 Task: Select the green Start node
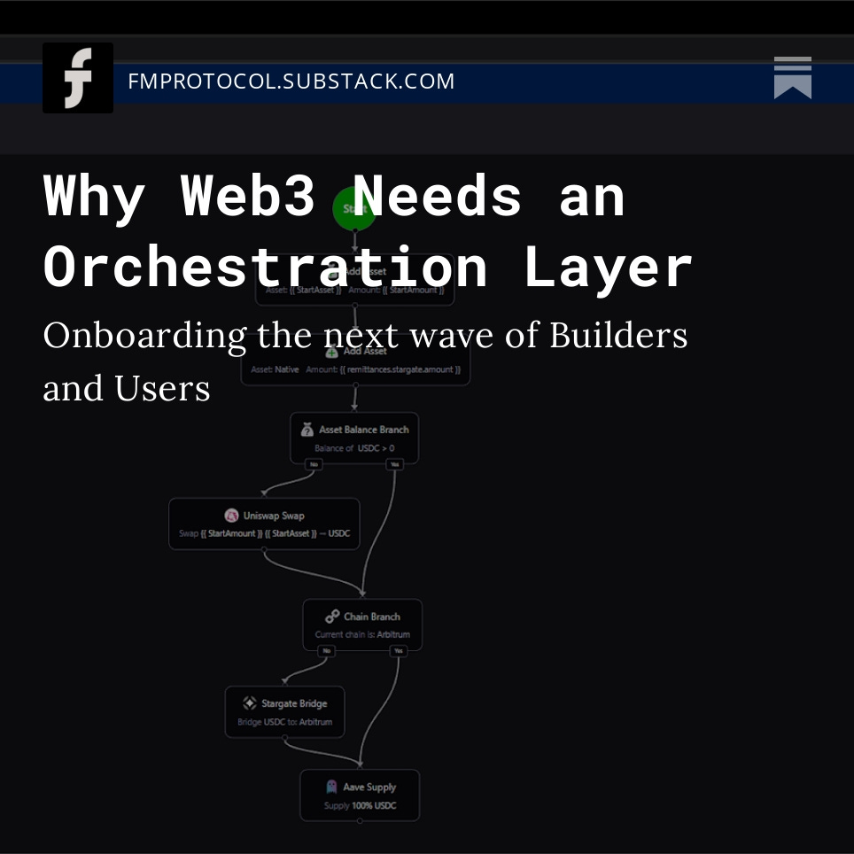[x=354, y=208]
